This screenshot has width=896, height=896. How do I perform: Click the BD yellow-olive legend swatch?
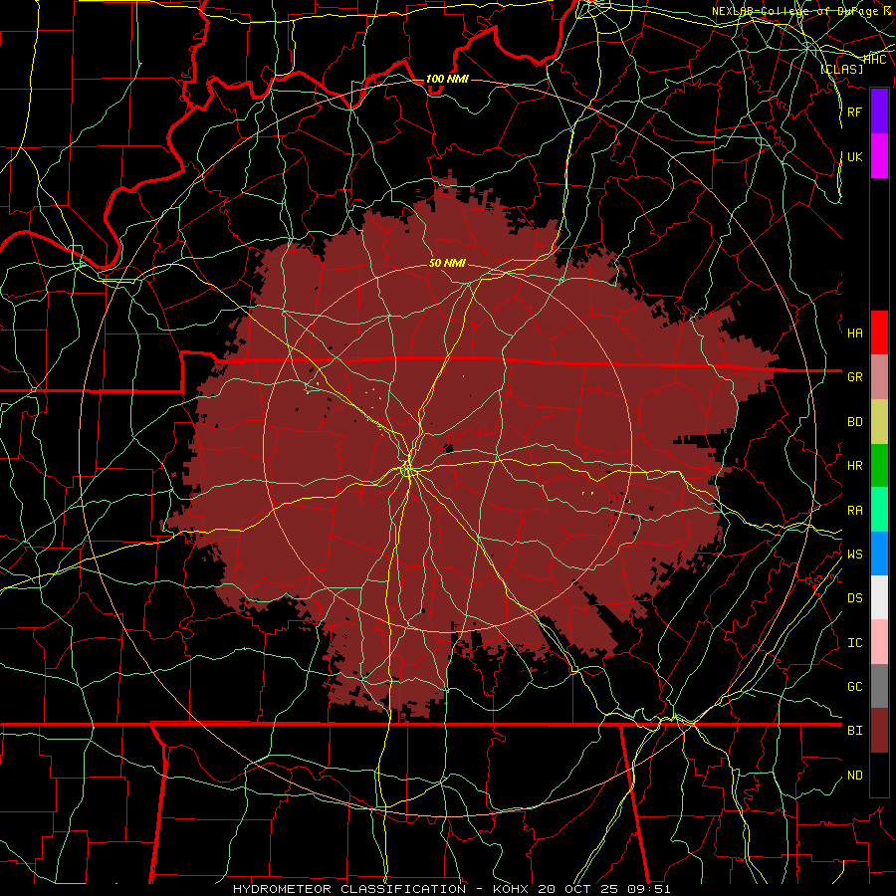(x=879, y=422)
